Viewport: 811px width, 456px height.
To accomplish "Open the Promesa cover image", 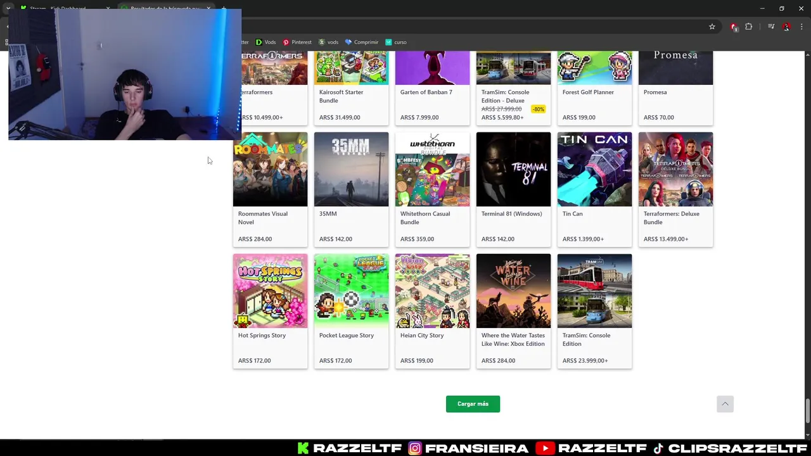I will point(675,68).
